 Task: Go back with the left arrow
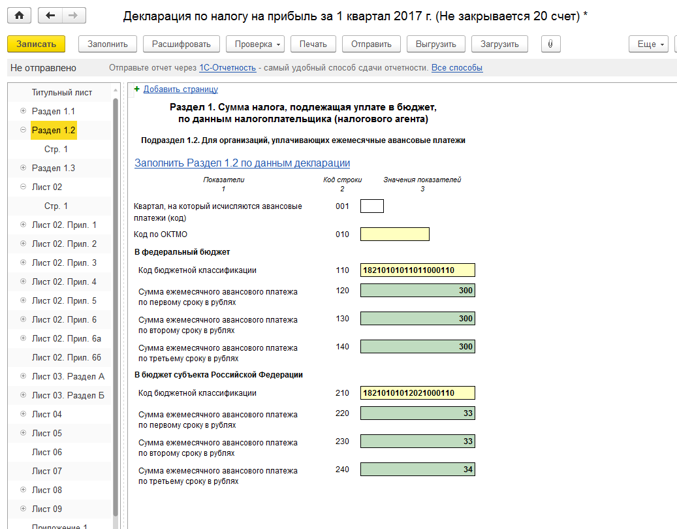50,16
